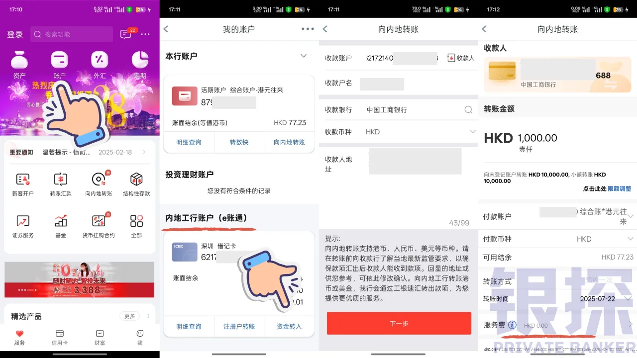Click the 搜索功能 search field

(x=72, y=34)
